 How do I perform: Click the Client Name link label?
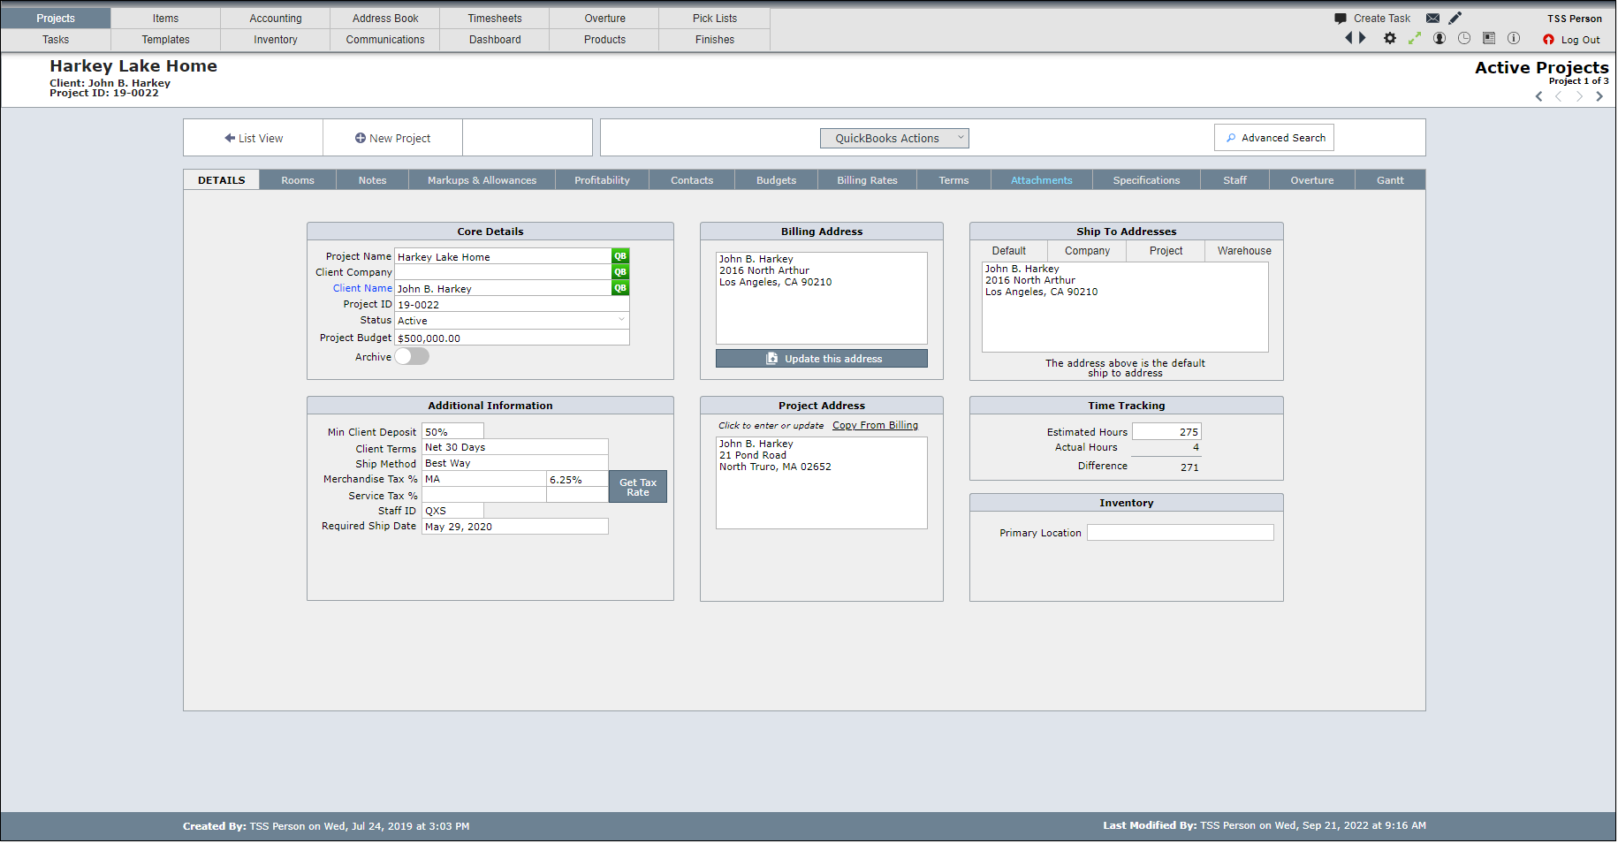tap(362, 288)
